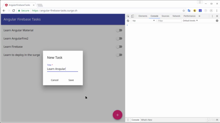Image resolution: width=220 pixels, height=123 pixels.
Task: Open the top context dropdown in console
Action: [x=143, y=20]
